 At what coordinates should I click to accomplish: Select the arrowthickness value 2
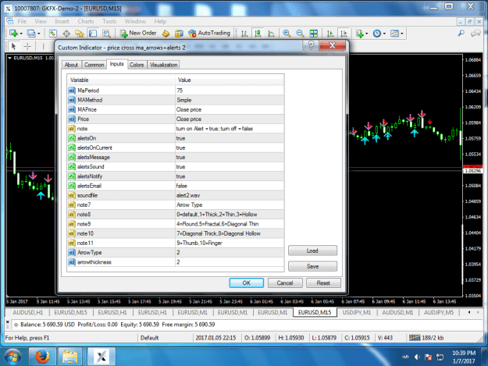click(x=230, y=262)
